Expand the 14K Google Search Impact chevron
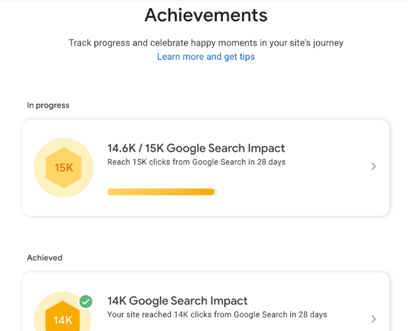This screenshot has width=408, height=331. click(x=373, y=319)
